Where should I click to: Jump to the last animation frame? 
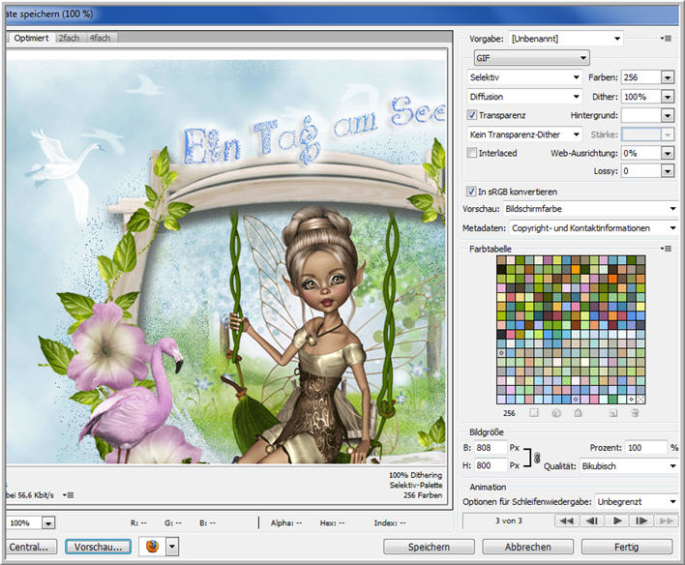667,520
